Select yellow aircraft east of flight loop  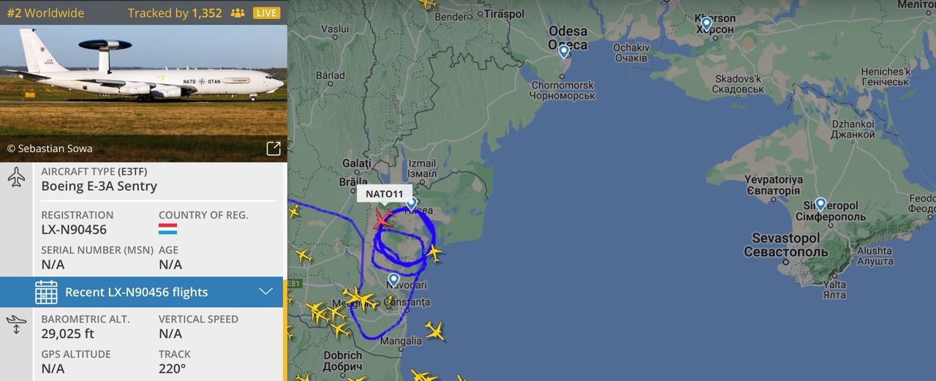click(434, 253)
